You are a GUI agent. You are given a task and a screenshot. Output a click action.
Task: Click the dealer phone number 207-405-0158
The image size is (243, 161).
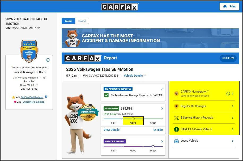[29, 89]
